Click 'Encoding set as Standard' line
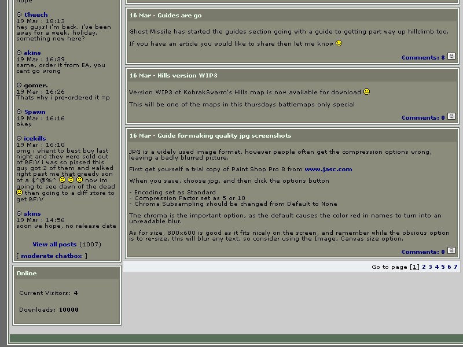Screen dimensions: 463x347 172,193
